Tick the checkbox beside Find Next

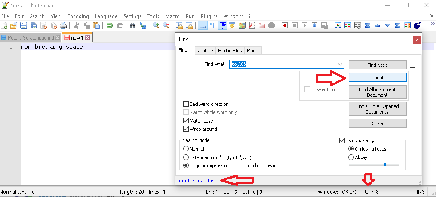pos(413,65)
